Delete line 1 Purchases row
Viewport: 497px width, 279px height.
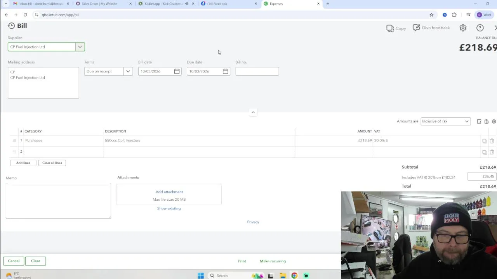click(492, 141)
